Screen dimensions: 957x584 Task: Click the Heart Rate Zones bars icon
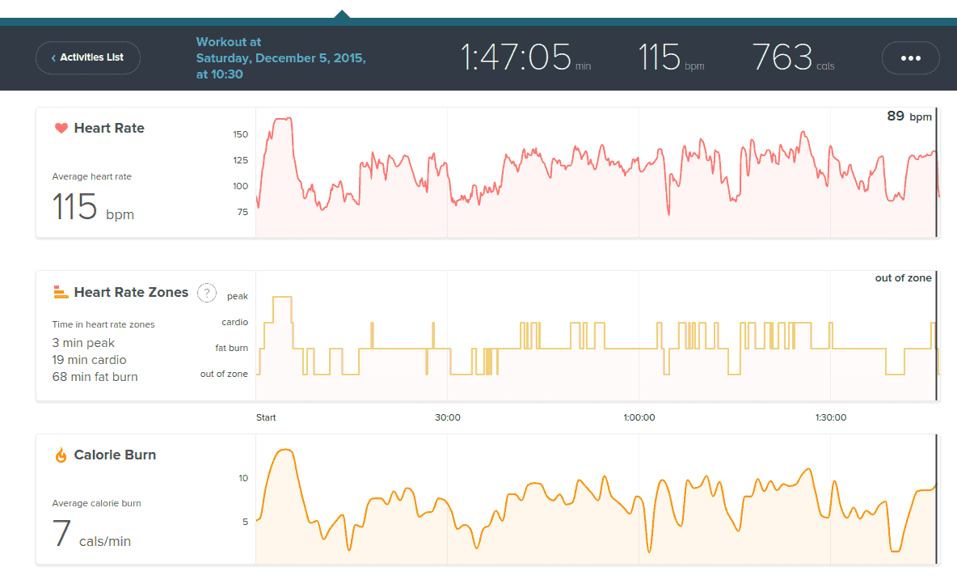(x=61, y=292)
